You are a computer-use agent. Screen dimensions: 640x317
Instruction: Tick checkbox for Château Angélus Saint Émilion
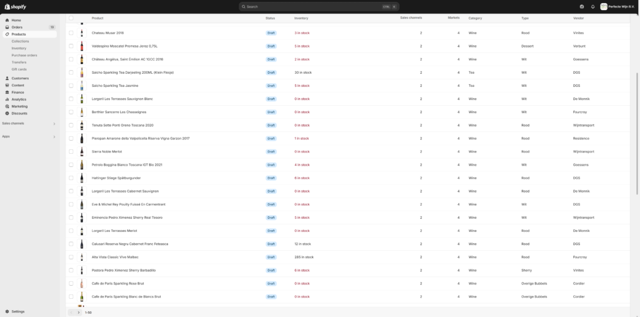(71, 59)
